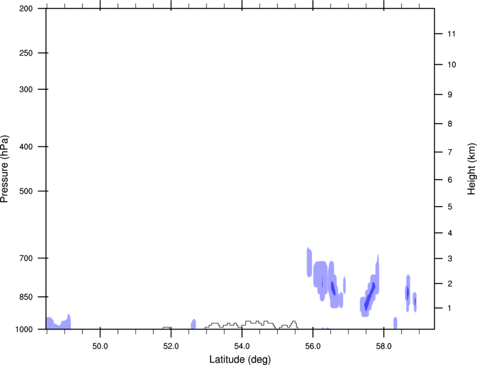This screenshot has width=477, height=365.
Task: Click the 500 pressure tick label
Action: pos(26,191)
